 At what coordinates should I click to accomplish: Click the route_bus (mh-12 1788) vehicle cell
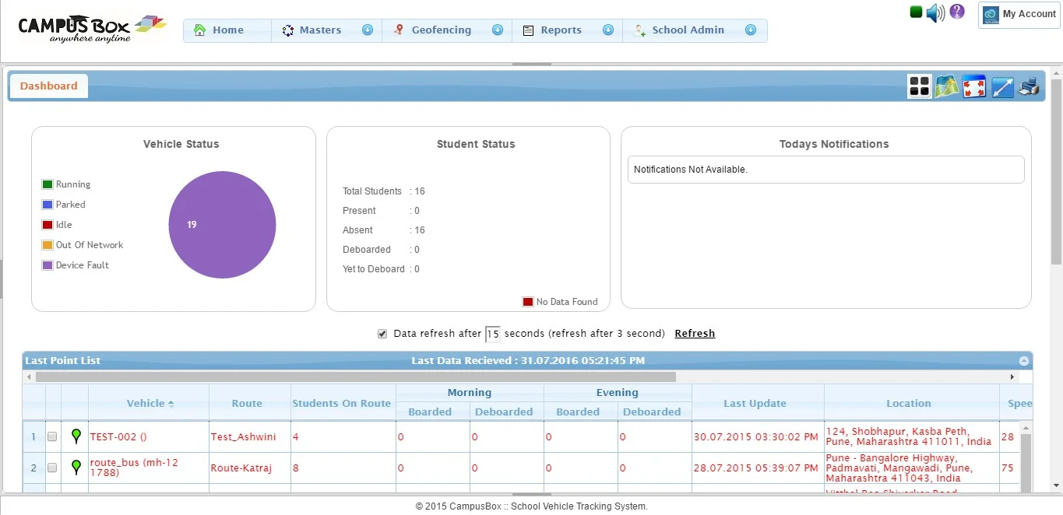tap(149, 468)
